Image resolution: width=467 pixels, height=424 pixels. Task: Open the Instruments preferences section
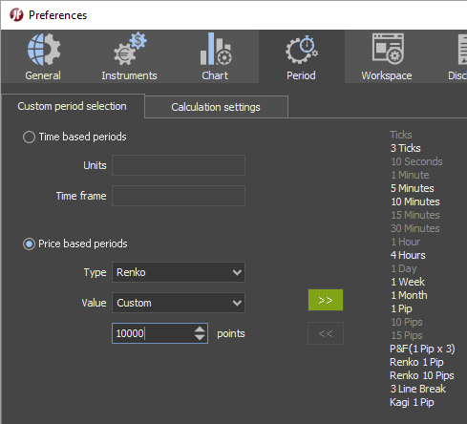(x=129, y=56)
